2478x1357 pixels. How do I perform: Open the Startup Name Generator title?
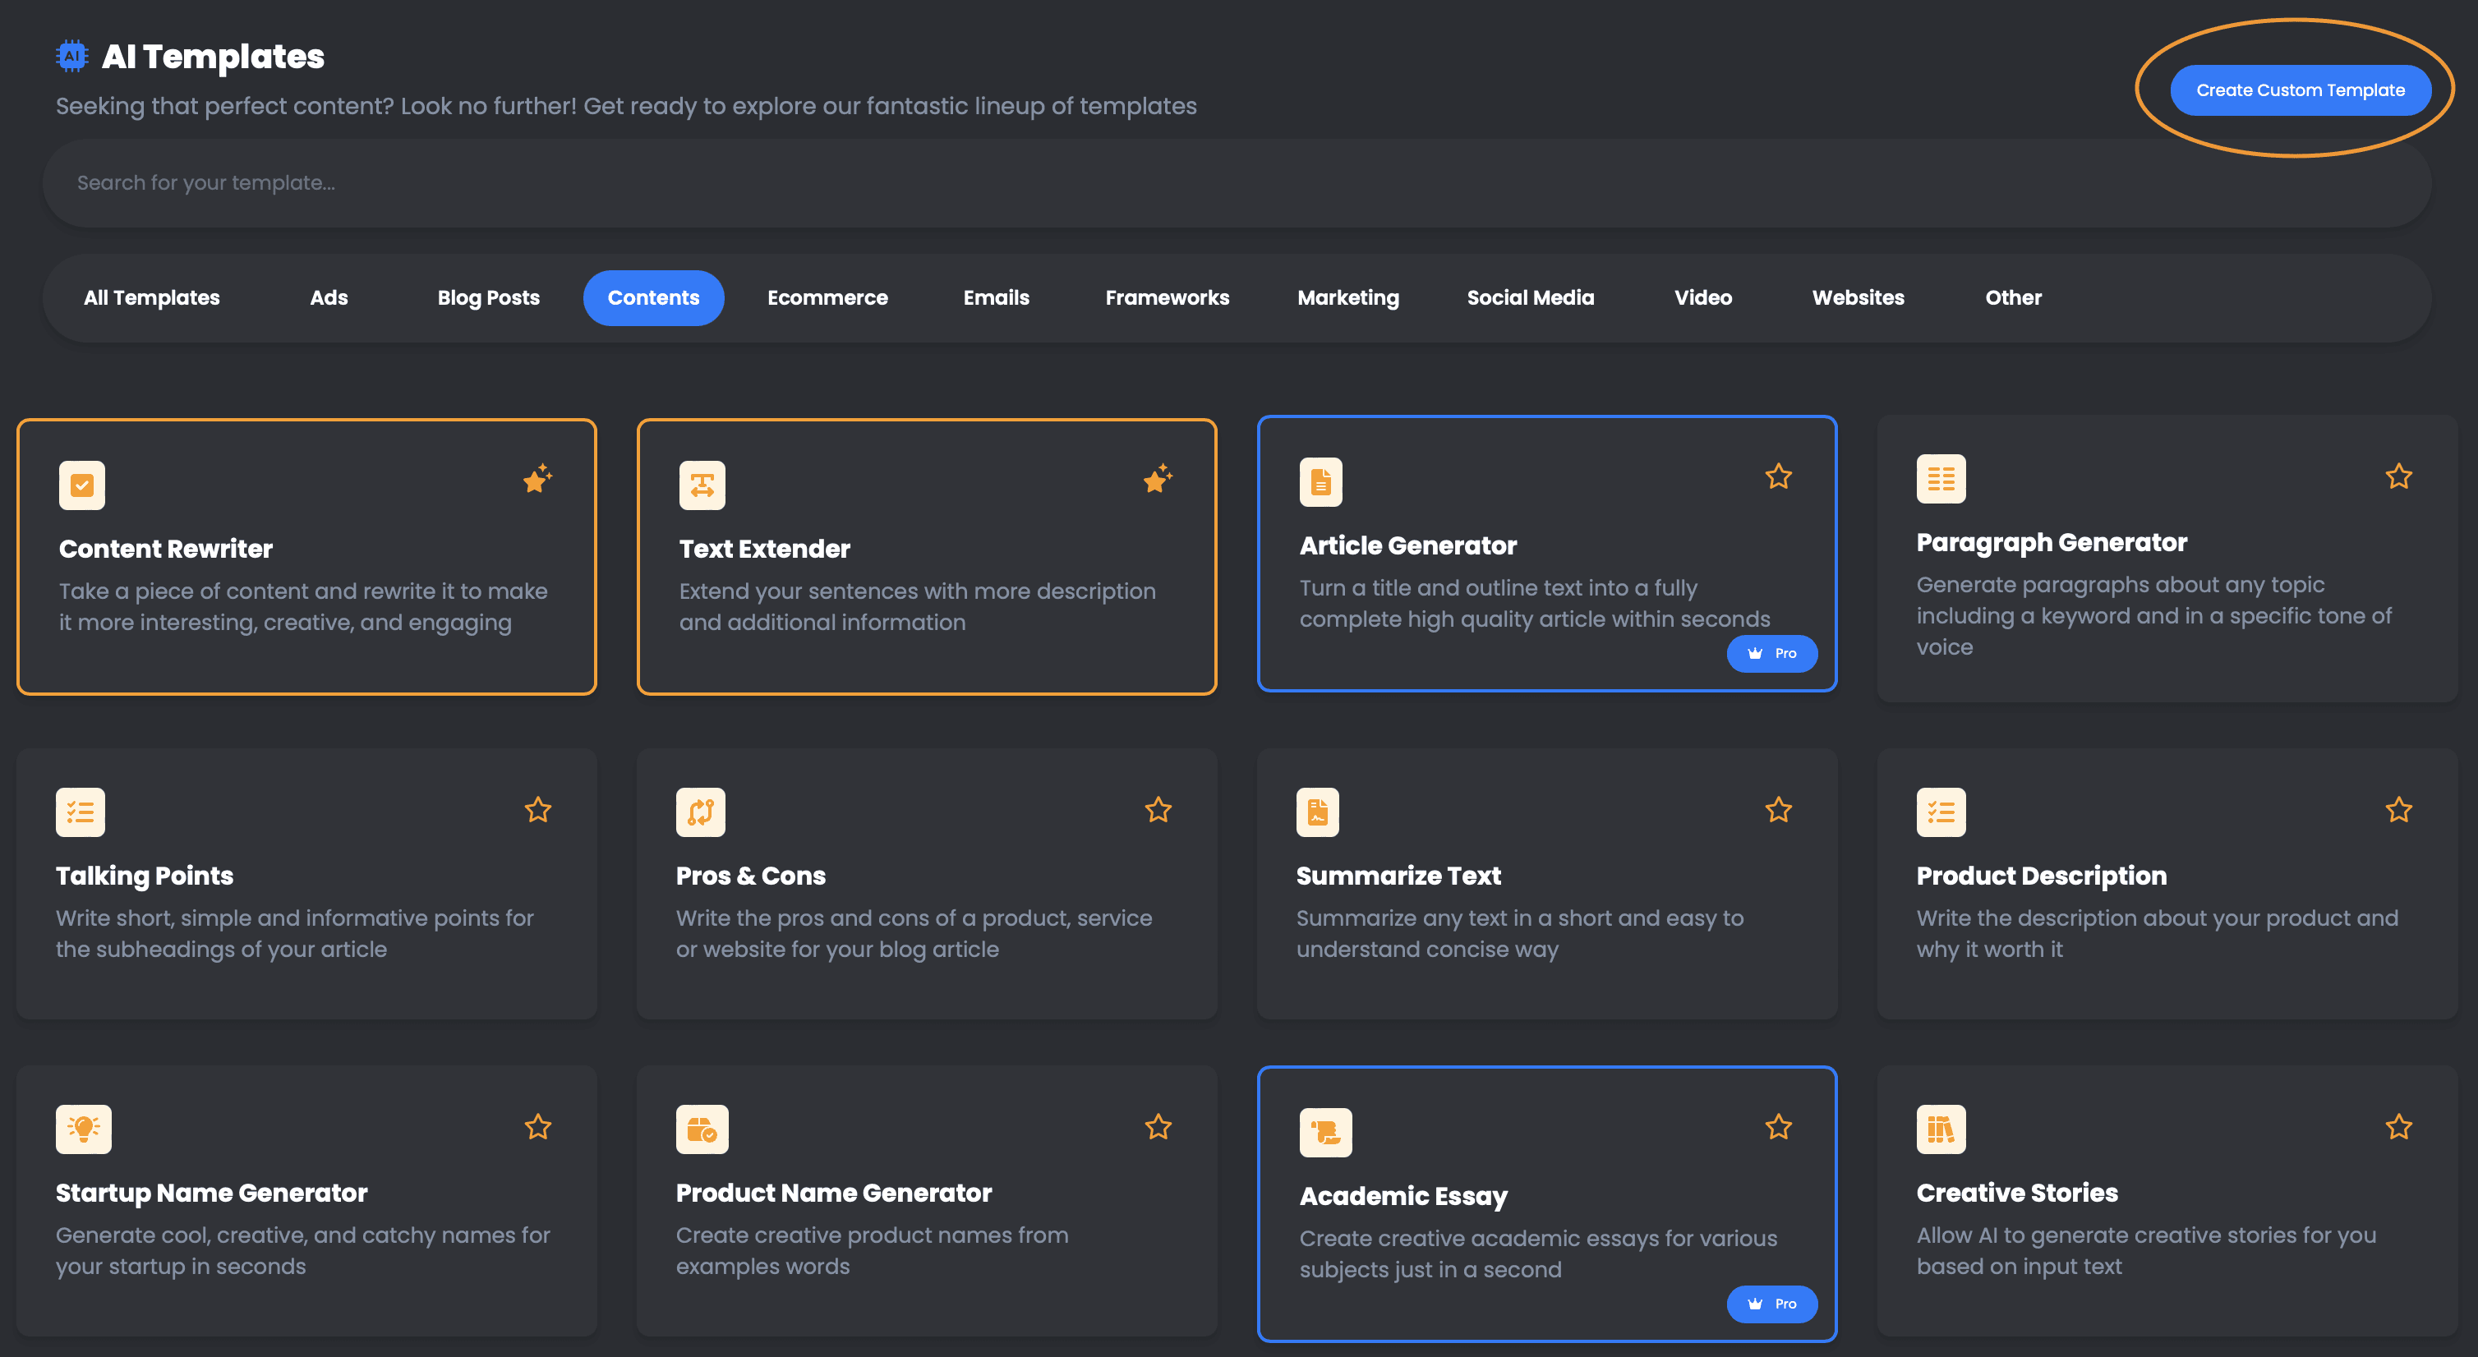(x=210, y=1194)
